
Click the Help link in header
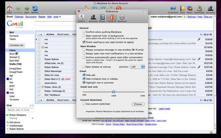tap(200, 17)
